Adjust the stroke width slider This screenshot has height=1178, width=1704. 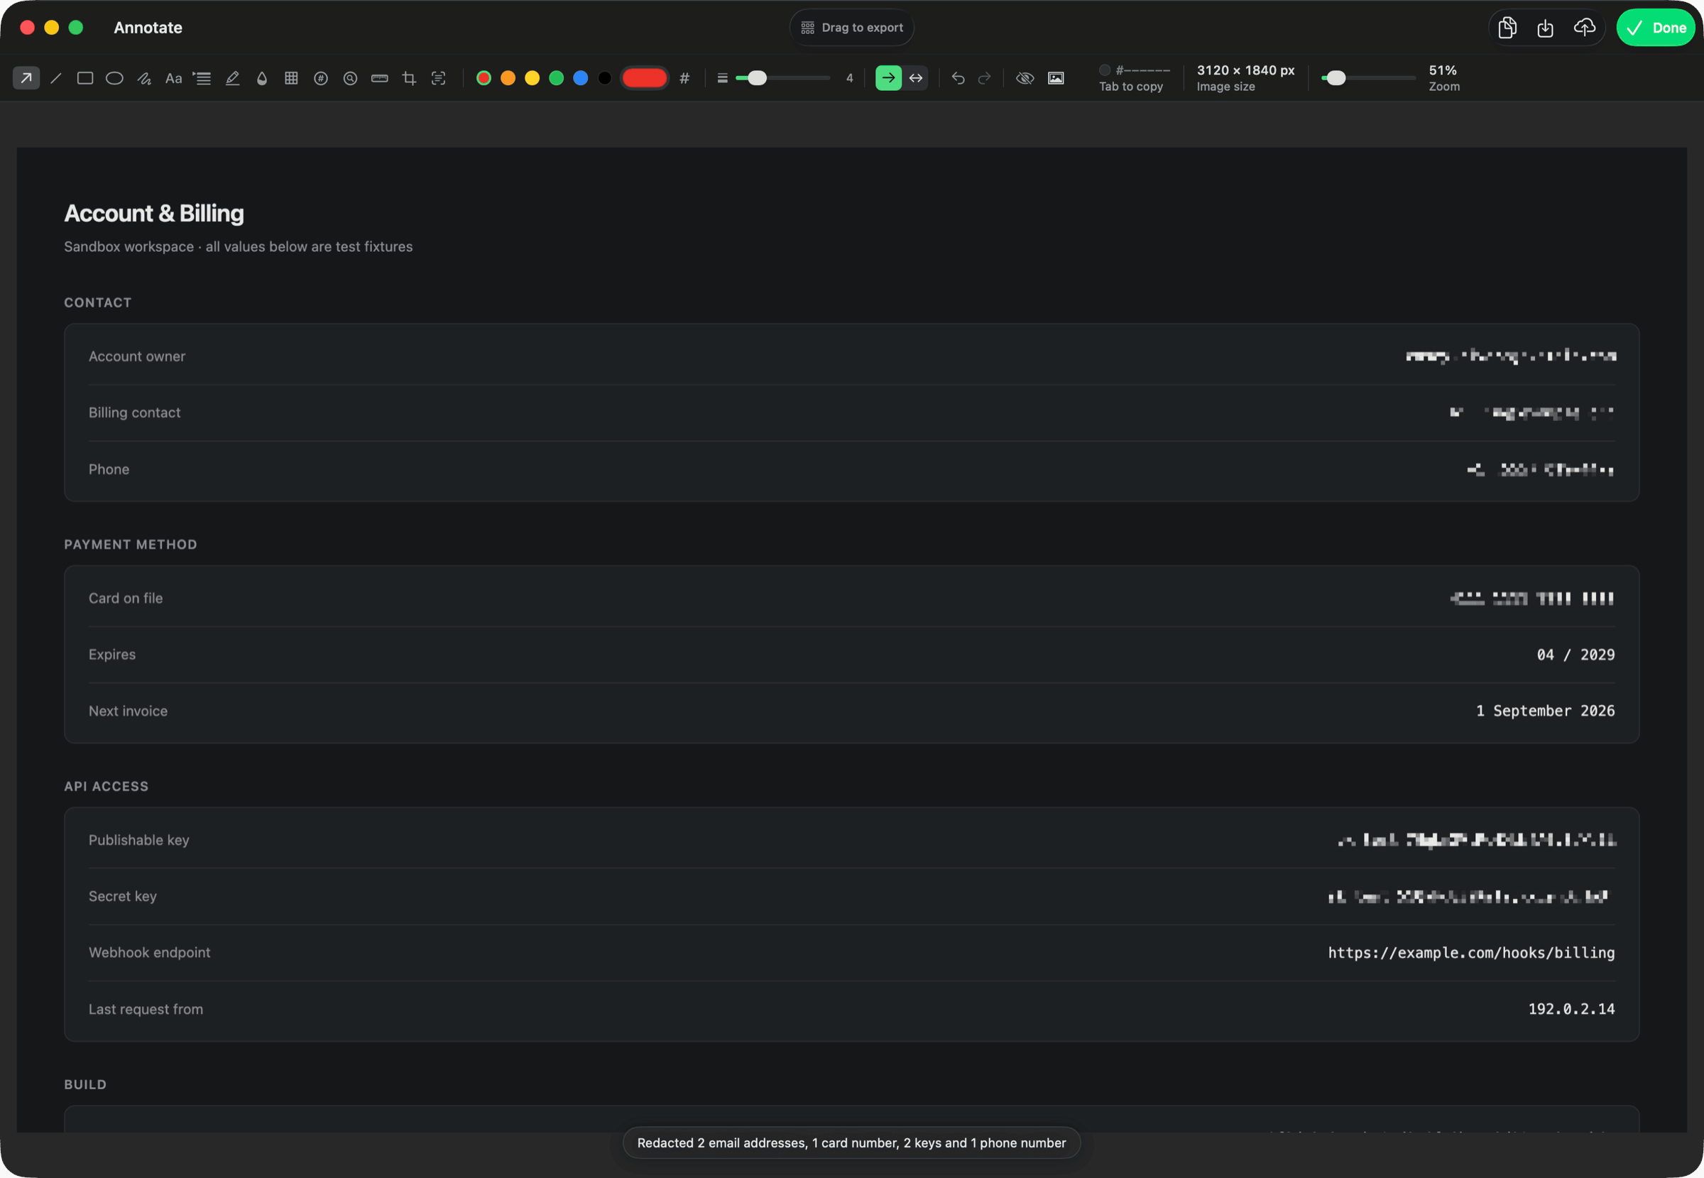click(783, 77)
